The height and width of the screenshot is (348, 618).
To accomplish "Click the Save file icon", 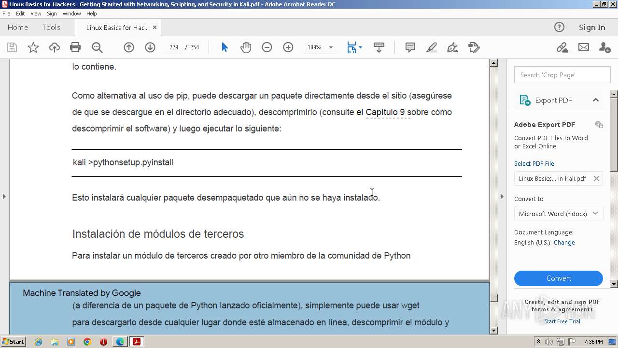I will pos(12,47).
